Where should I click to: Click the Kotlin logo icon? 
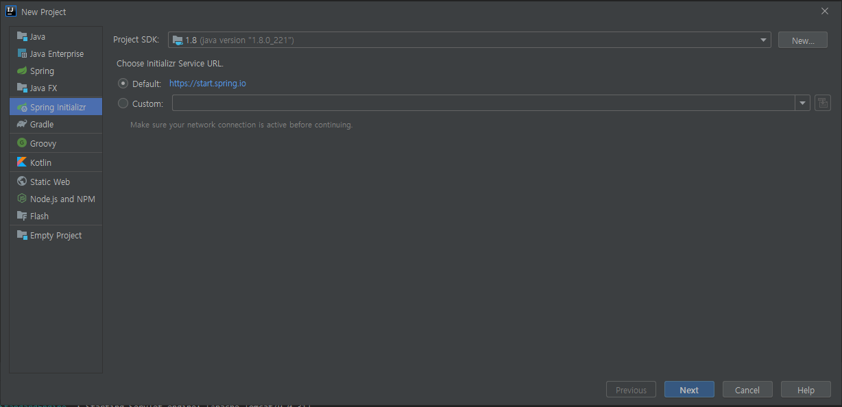coord(22,162)
